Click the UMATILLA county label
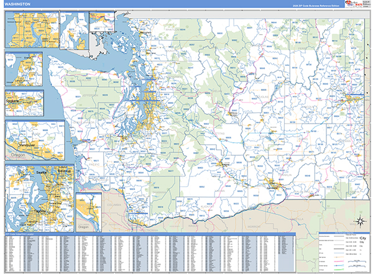Screen dimensions: 373x274 pyautogui.click(x=296, y=219)
